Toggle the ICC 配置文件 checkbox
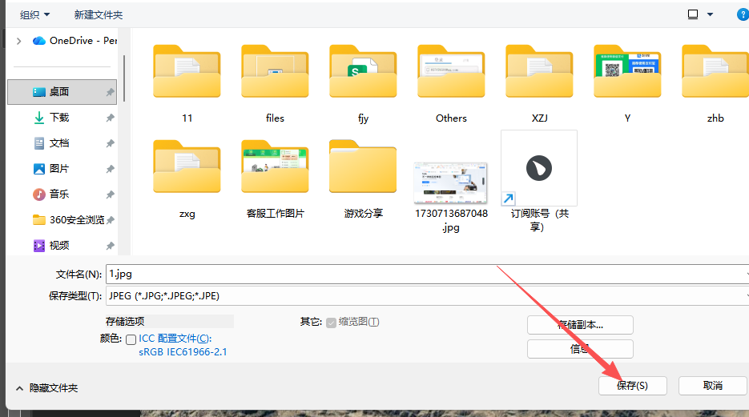The image size is (749, 417). point(131,339)
